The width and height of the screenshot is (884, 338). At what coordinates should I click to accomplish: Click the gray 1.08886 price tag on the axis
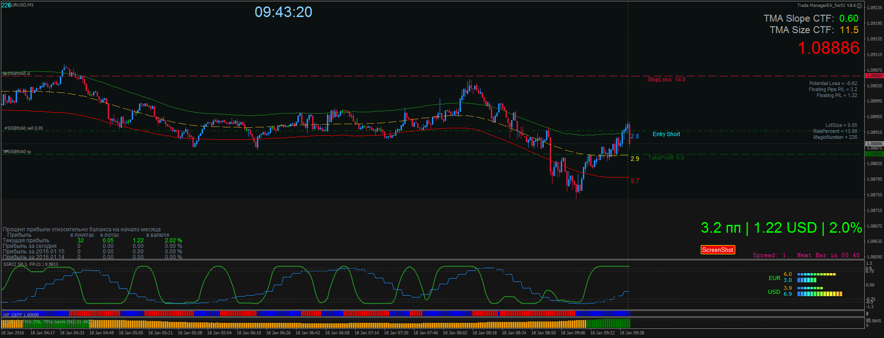(x=874, y=144)
